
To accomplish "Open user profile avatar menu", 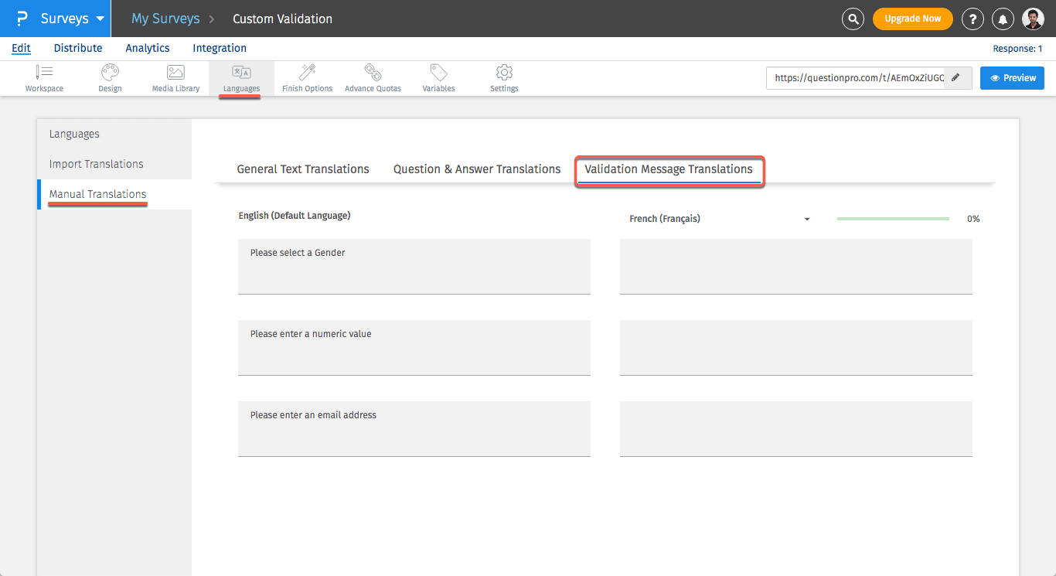I will (1033, 19).
